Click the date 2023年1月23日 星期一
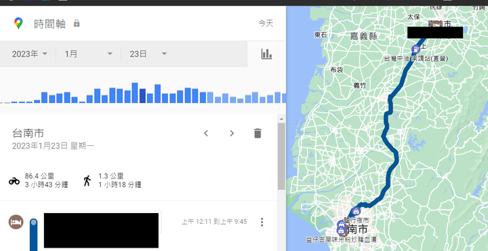 pos(53,146)
